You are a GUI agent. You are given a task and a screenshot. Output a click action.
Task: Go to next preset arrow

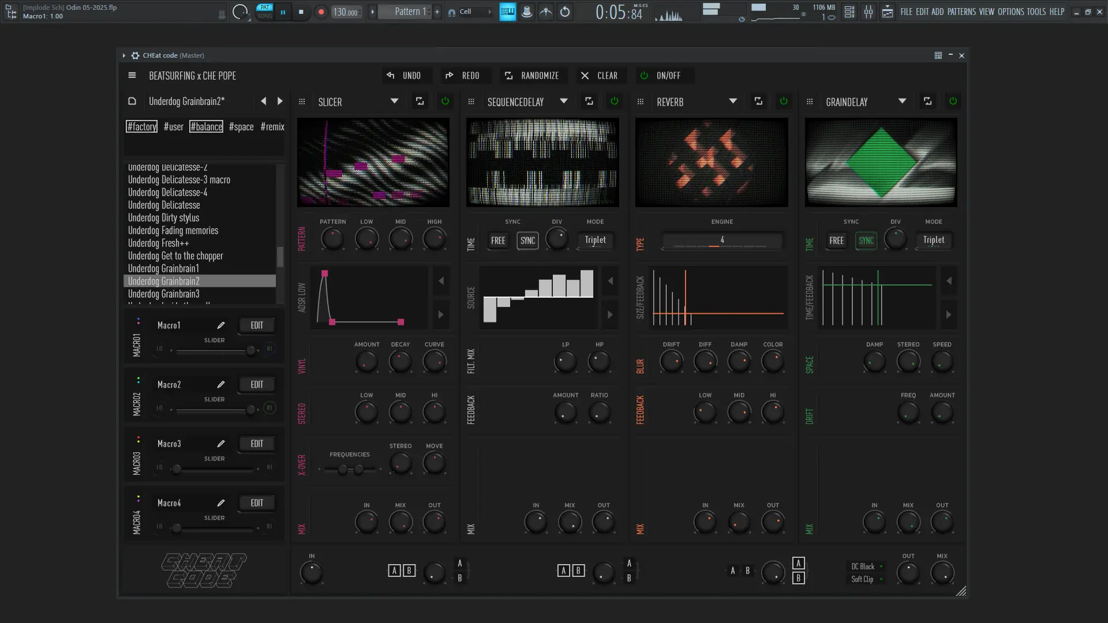pyautogui.click(x=280, y=102)
